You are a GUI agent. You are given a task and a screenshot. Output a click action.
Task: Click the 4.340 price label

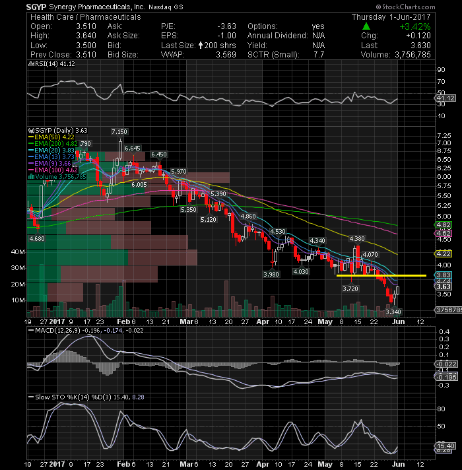click(317, 240)
